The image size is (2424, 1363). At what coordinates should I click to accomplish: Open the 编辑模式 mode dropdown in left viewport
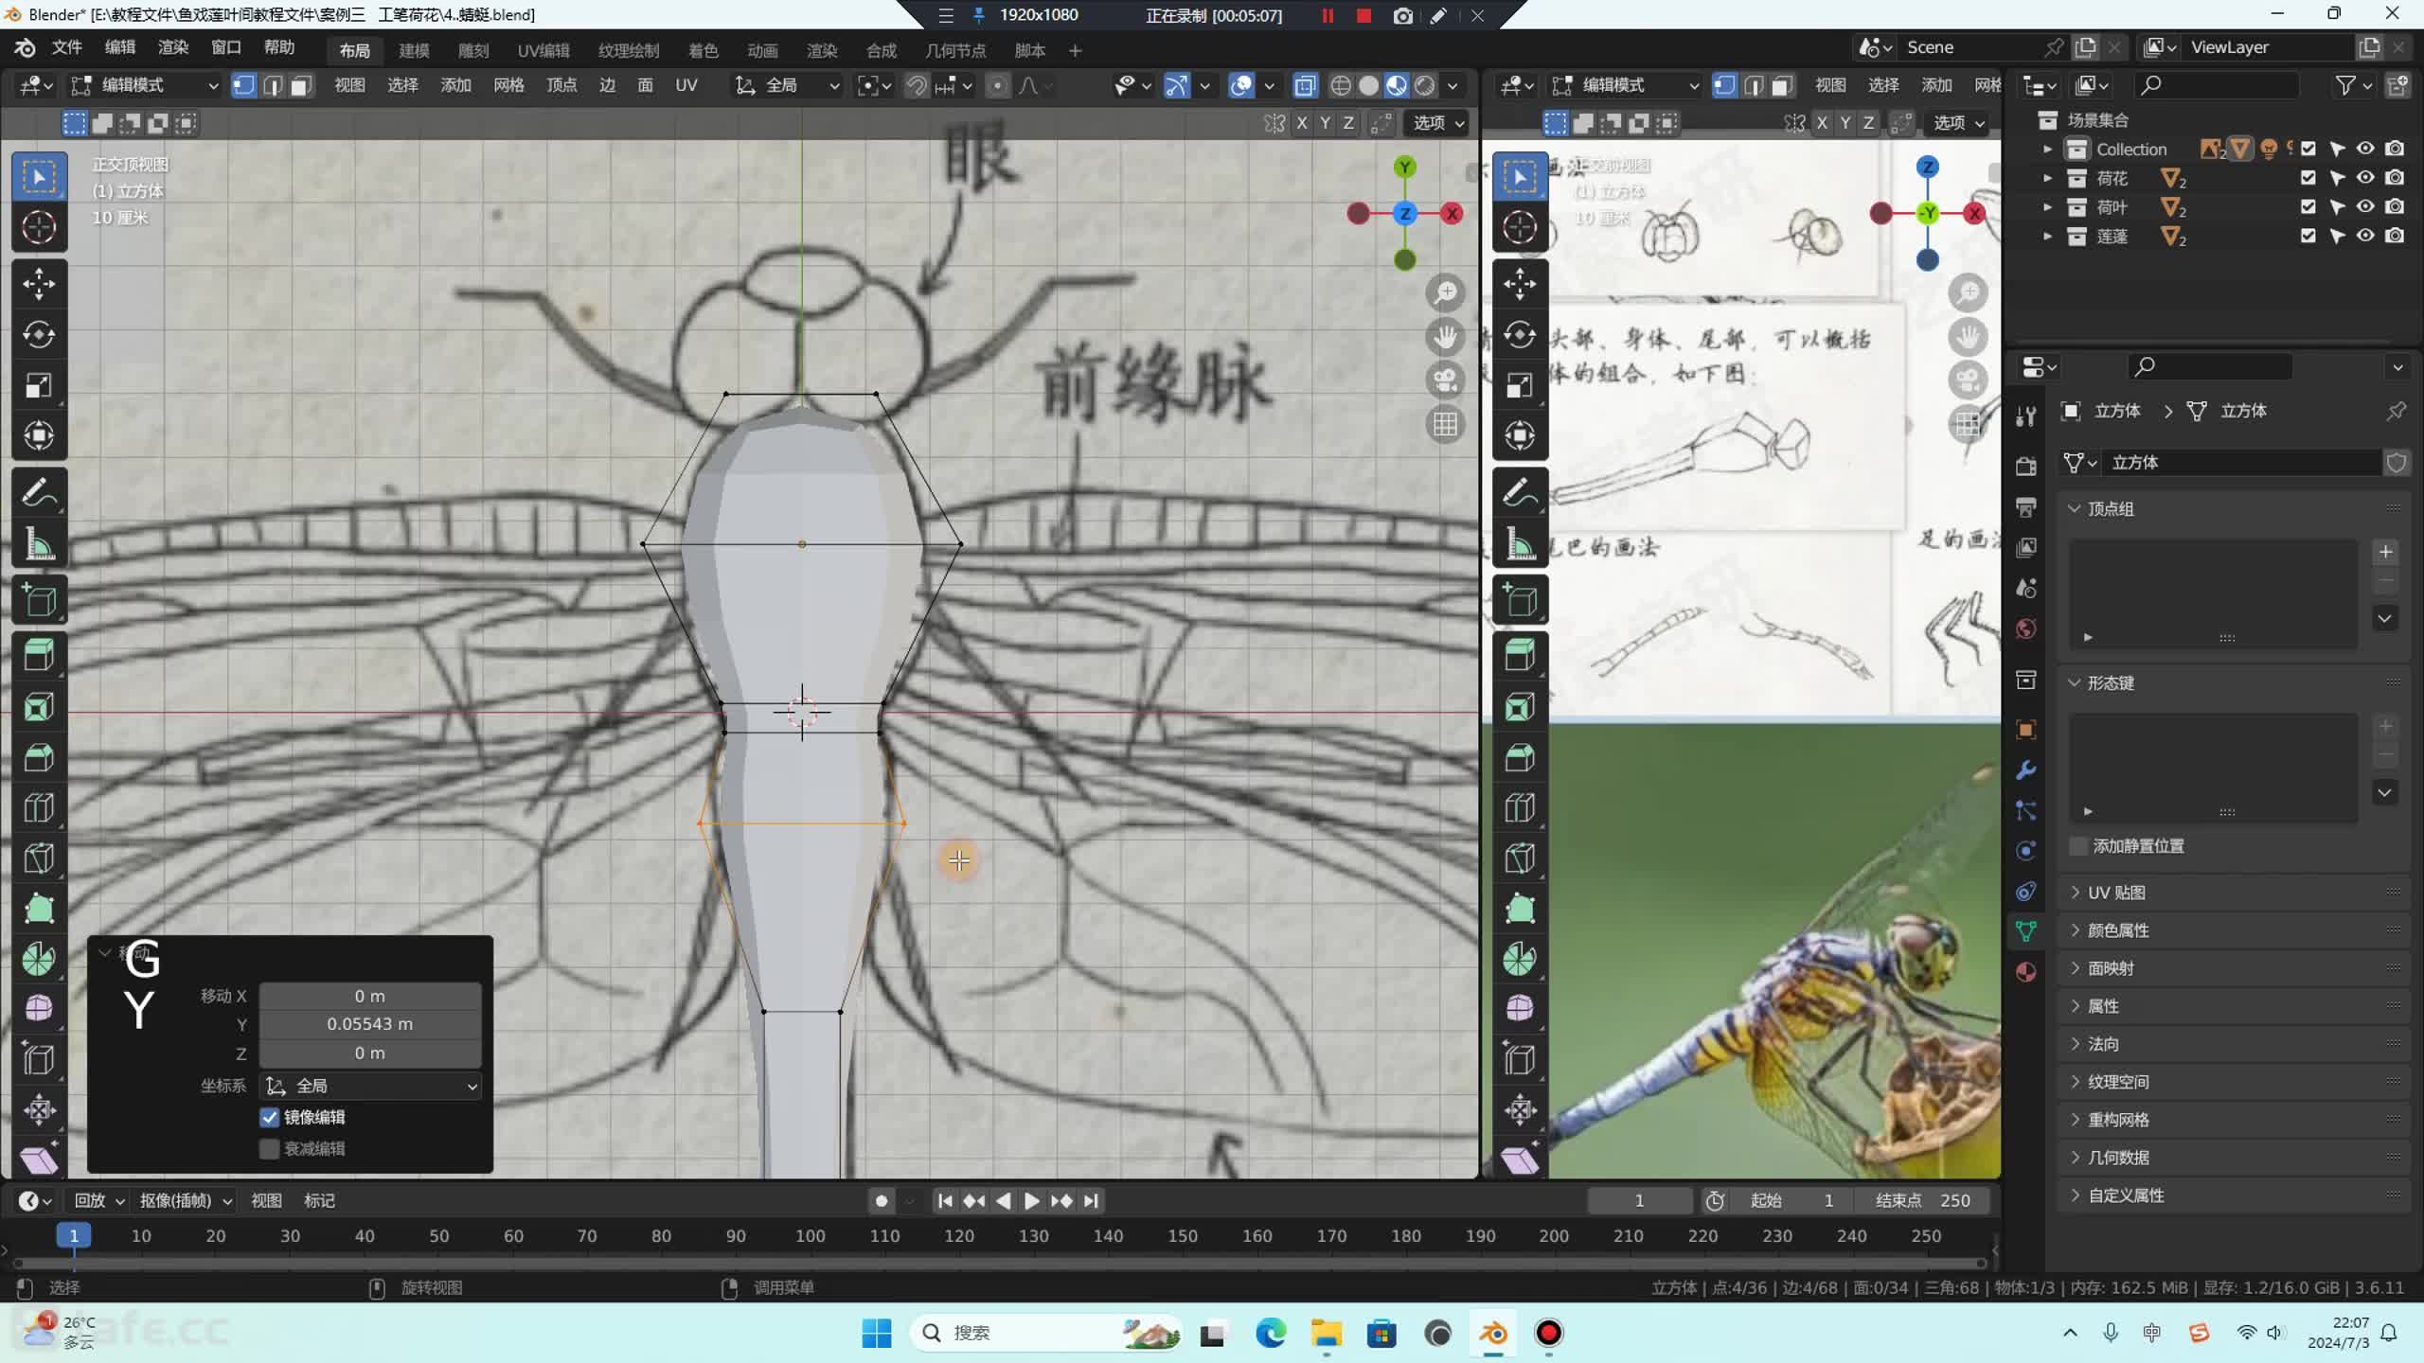[146, 86]
